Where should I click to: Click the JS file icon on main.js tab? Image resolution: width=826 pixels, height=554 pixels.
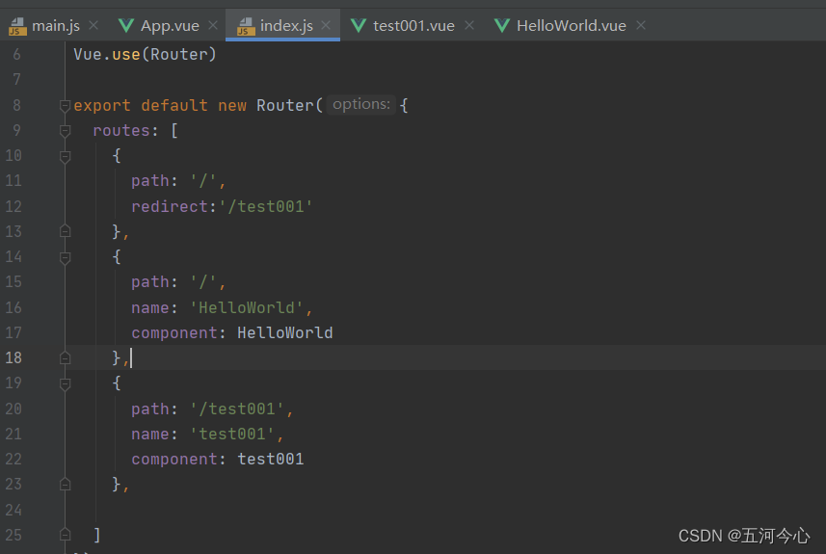17,26
